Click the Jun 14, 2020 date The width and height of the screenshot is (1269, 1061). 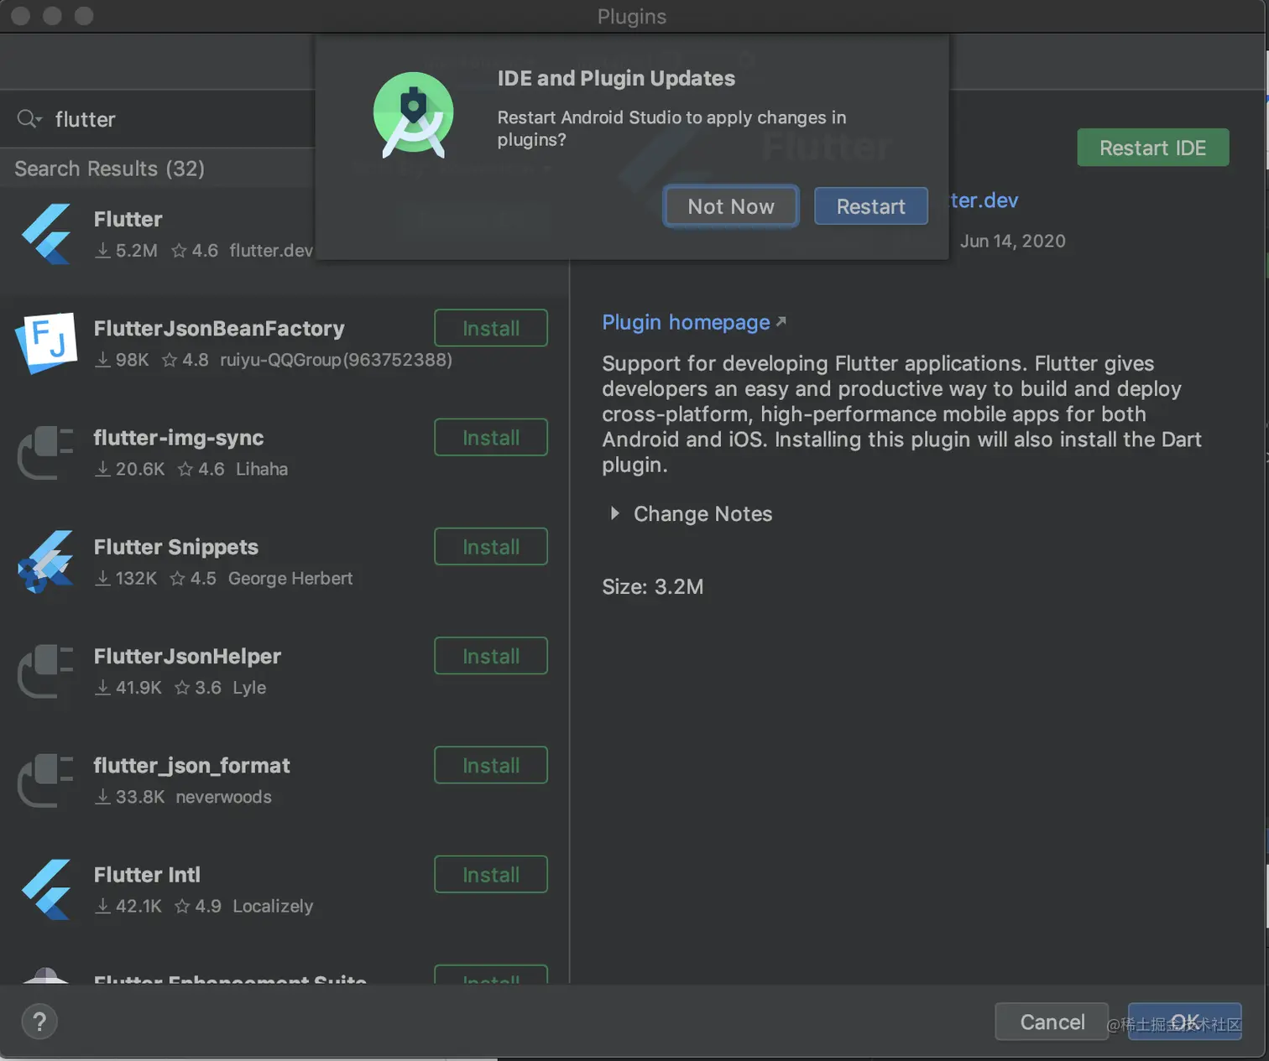coord(1013,241)
